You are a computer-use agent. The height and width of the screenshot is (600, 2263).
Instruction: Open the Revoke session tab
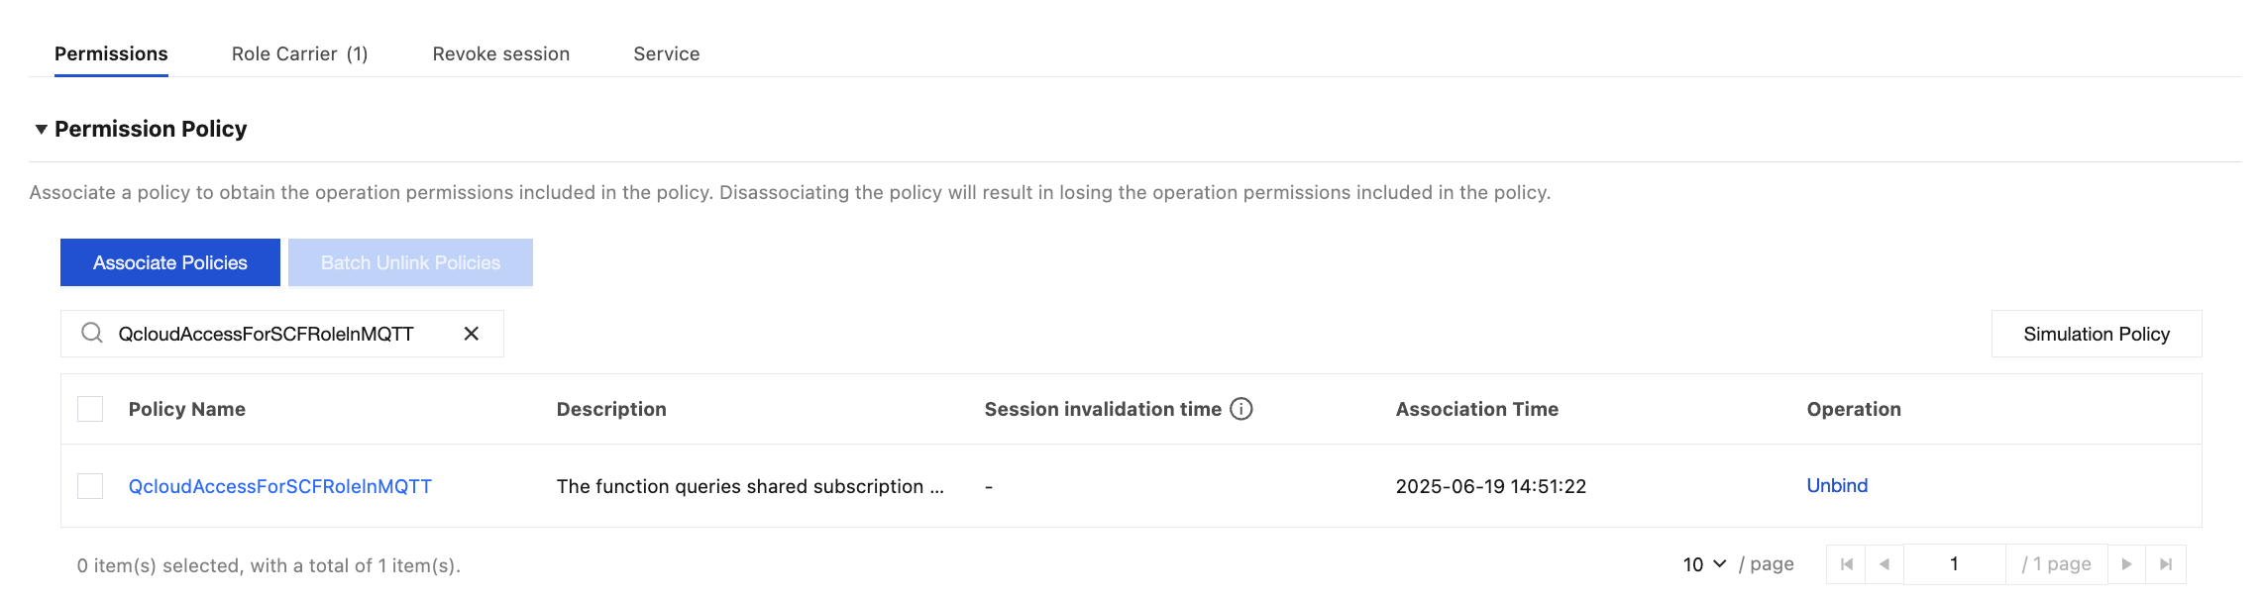[x=501, y=53]
